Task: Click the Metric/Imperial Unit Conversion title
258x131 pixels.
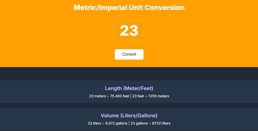Action: pyautogui.click(x=129, y=7)
